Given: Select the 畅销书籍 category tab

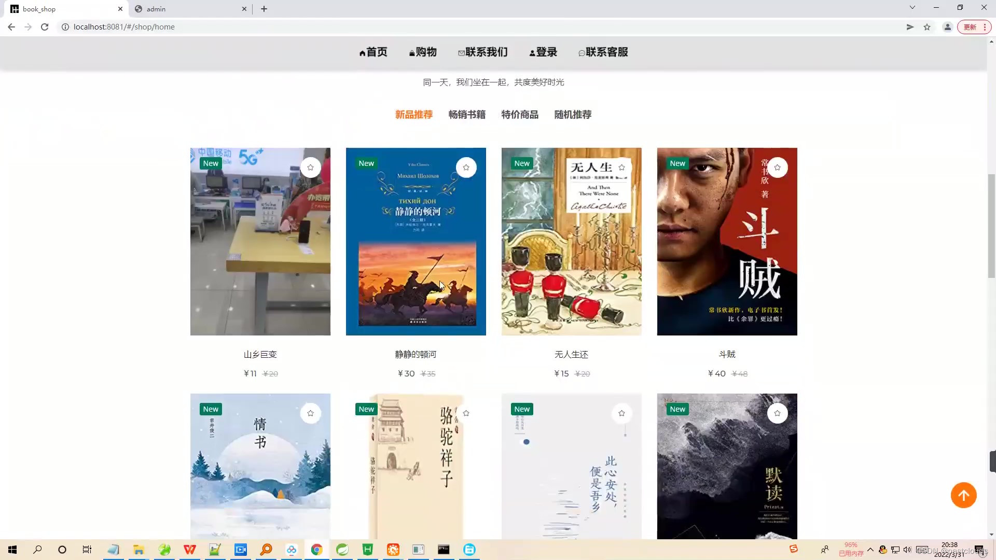Looking at the screenshot, I should coord(466,115).
